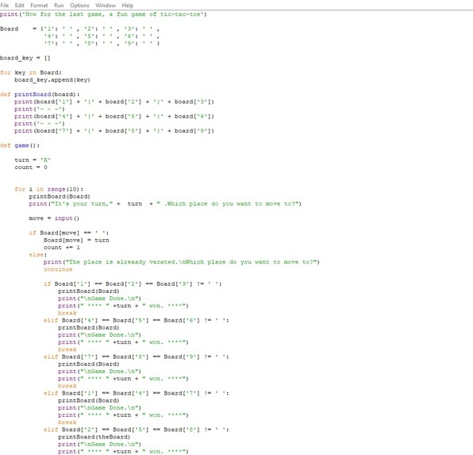The height and width of the screenshot is (455, 473).
Task: Click print line "The place is alreaady vacated"
Action: 181,262
